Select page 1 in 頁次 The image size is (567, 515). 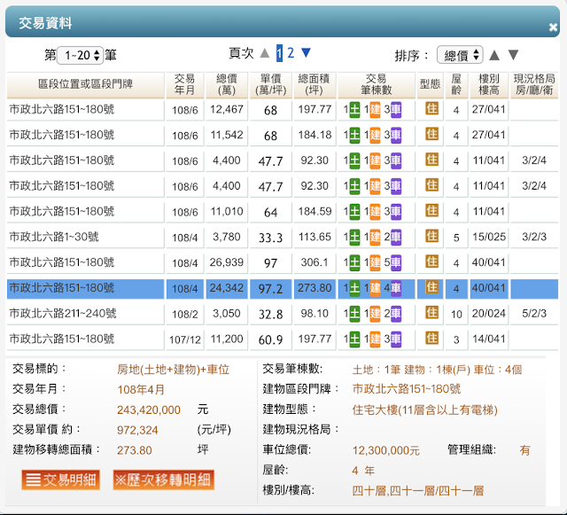click(x=279, y=53)
